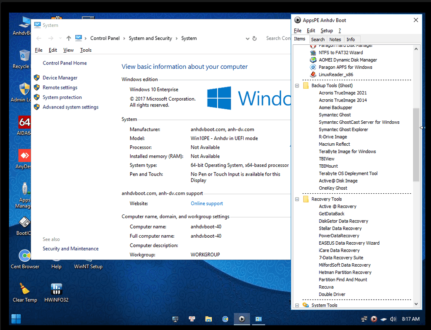This screenshot has width=431, height=330.
Task: Switch to the Notes tab
Action: (x=335, y=39)
